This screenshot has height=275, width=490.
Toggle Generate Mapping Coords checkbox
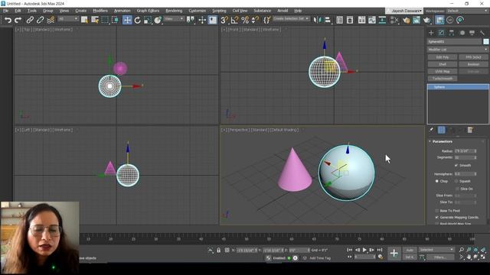coord(437,217)
